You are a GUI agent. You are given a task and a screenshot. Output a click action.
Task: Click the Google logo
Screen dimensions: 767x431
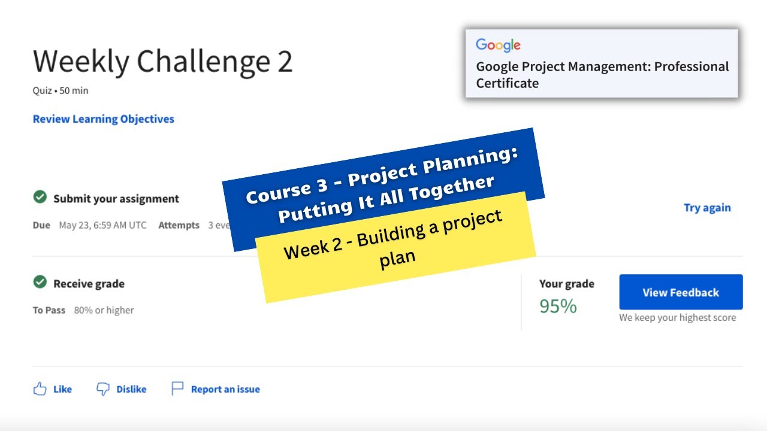[498, 45]
